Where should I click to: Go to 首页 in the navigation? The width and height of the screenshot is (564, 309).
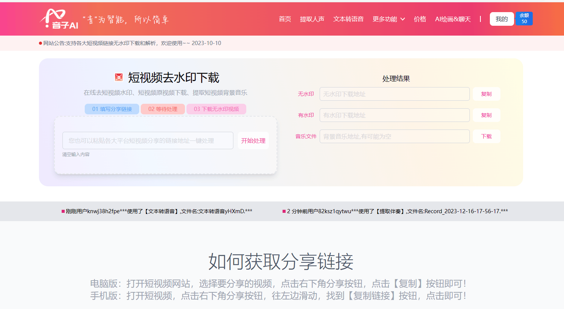[x=285, y=19]
